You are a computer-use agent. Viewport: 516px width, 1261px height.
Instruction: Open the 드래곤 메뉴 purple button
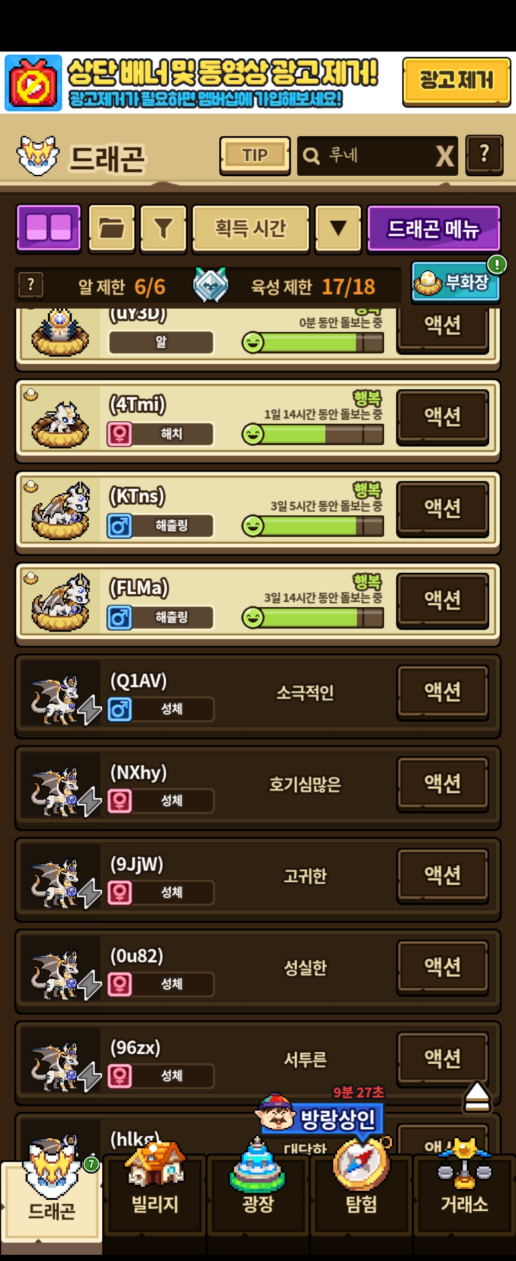click(433, 228)
